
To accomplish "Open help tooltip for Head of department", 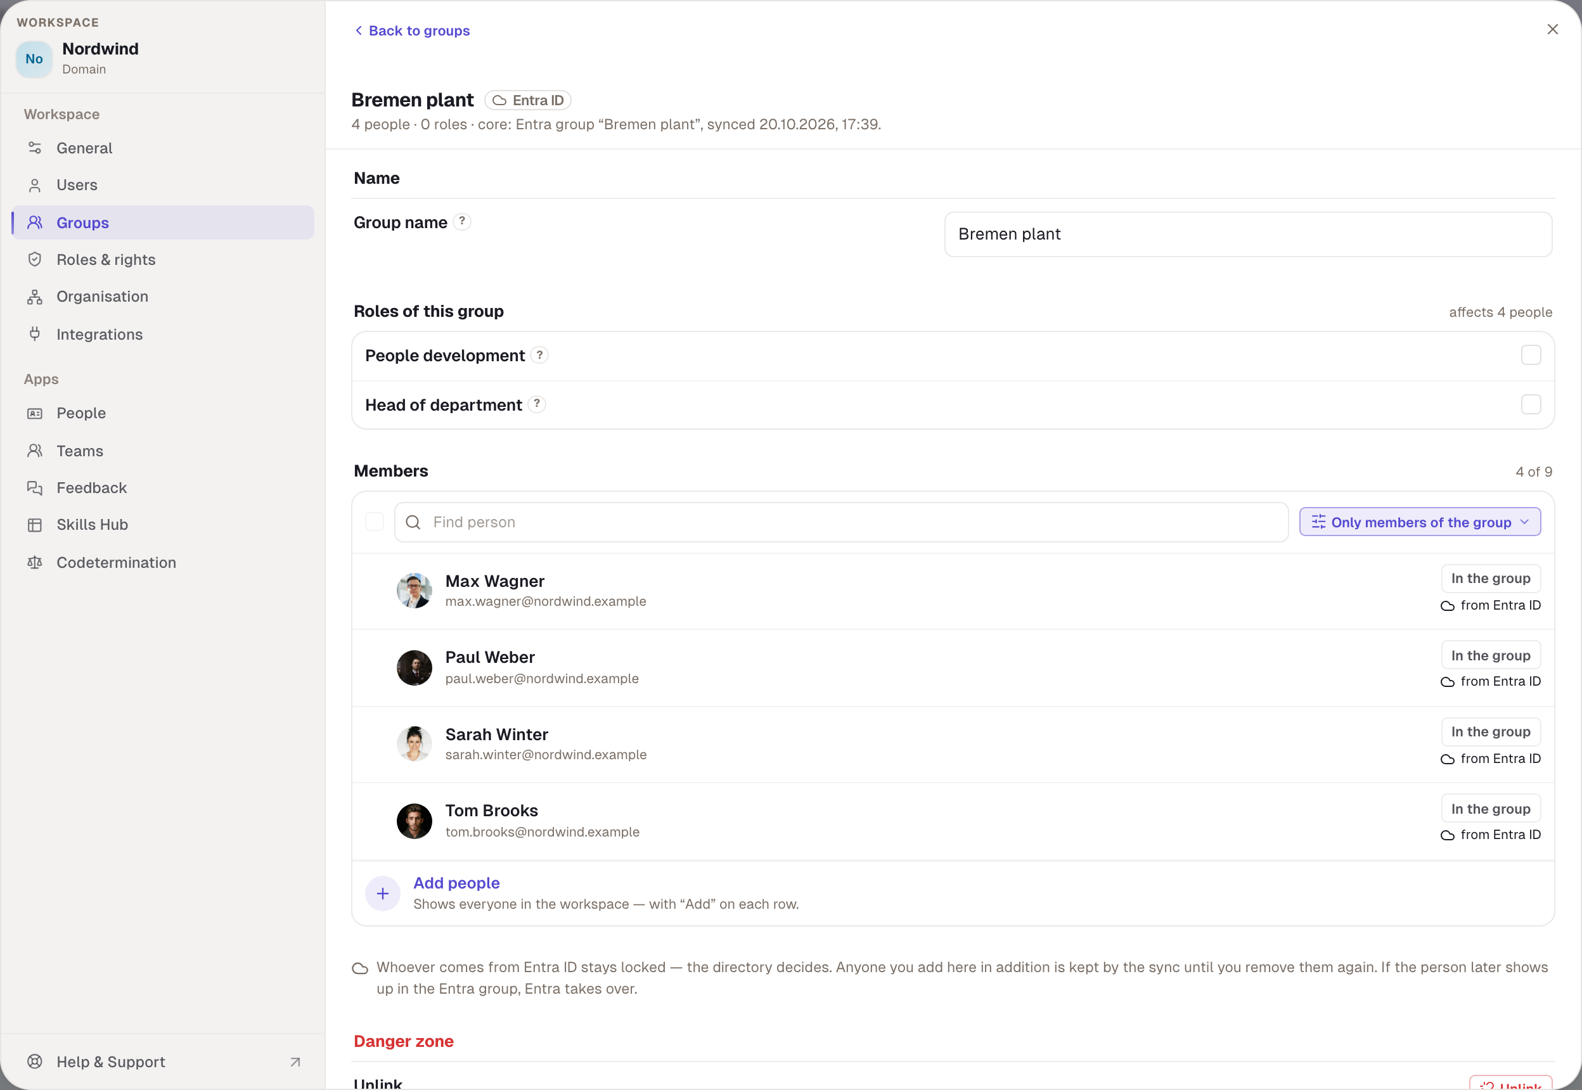I will 537,404.
